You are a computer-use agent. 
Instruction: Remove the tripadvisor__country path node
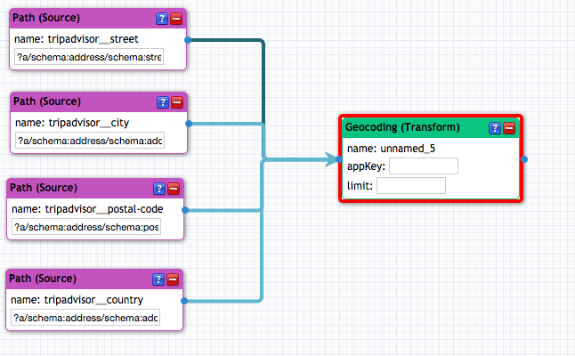[x=173, y=279]
